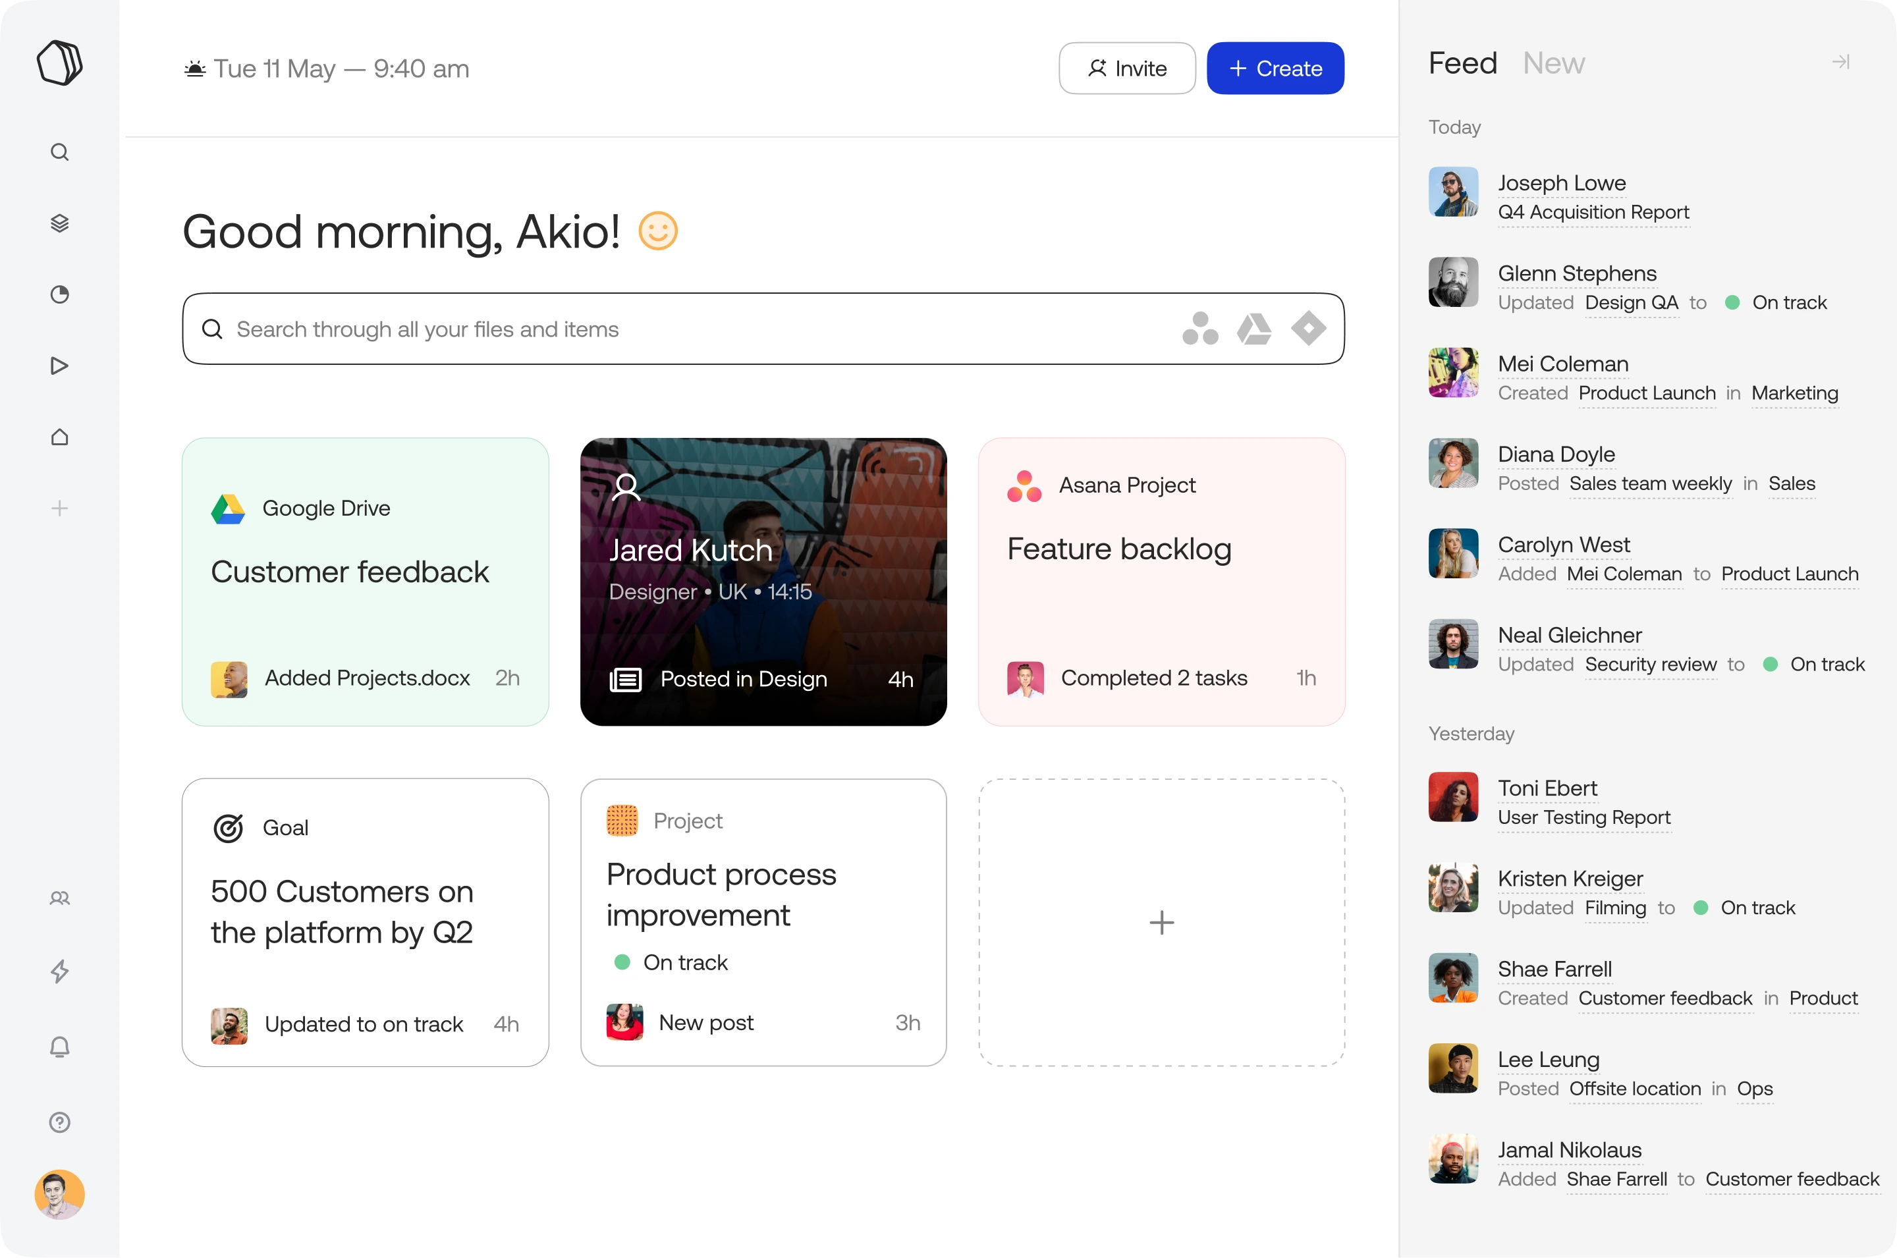The width and height of the screenshot is (1897, 1258).
Task: Click avatar beside New post
Action: 625,1023
